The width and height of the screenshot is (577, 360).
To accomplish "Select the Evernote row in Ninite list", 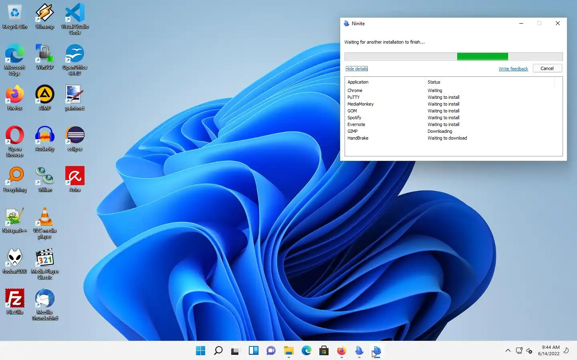I will (x=454, y=124).
